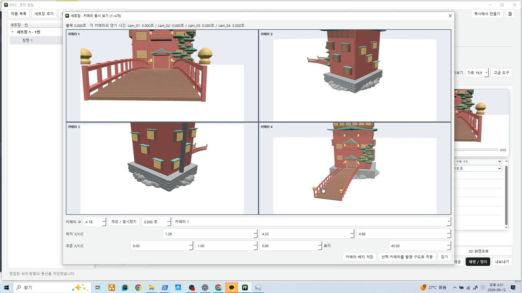
Task: Click the dark 재생 / 정지 button
Action: [478, 262]
